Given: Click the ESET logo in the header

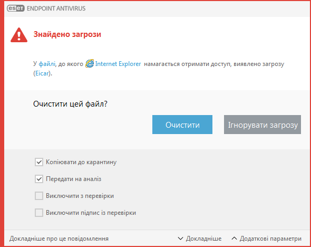Looking at the screenshot, I should click(16, 8).
